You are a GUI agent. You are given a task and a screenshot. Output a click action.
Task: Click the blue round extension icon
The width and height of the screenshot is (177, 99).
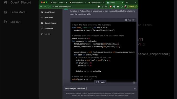click(114, 7)
